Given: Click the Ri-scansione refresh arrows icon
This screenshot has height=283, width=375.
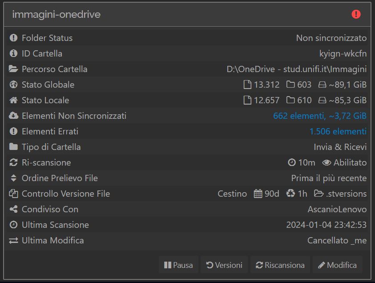Looking at the screenshot, I should [x=13, y=162].
